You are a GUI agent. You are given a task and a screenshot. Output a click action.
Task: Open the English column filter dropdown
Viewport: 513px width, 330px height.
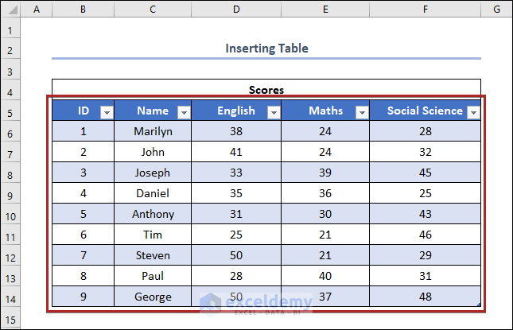(x=273, y=112)
